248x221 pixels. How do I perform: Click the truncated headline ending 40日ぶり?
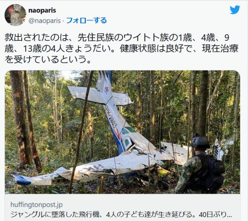pos(215,215)
